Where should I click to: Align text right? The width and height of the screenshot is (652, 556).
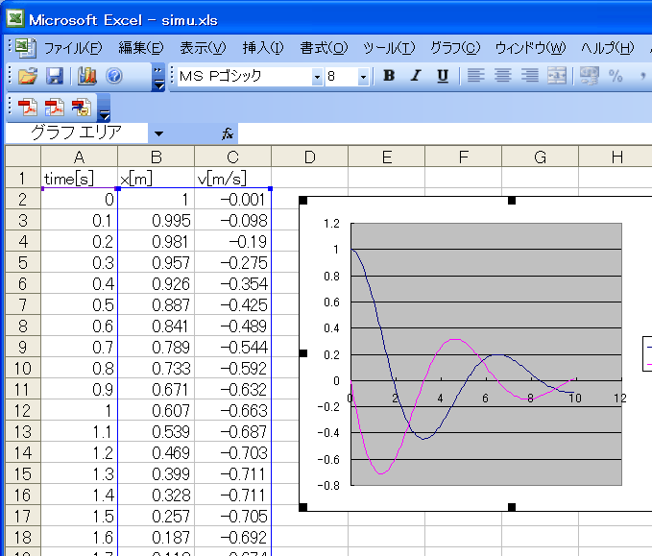pos(530,76)
